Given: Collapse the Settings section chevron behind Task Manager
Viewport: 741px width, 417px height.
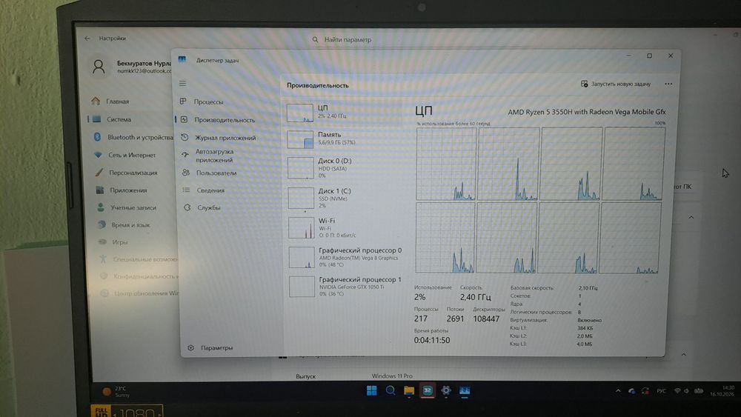Looking at the screenshot, I should pyautogui.click(x=691, y=218).
